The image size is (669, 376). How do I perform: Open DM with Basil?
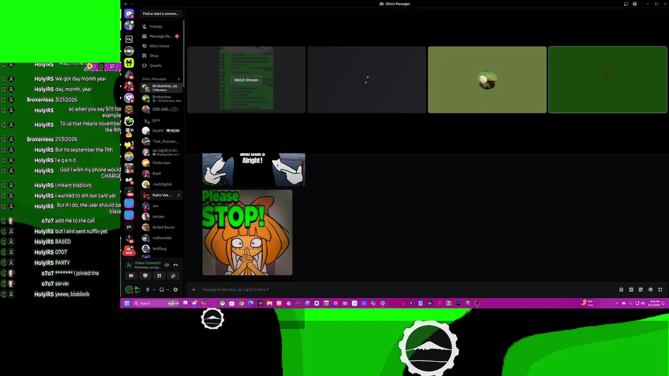pyautogui.click(x=160, y=173)
